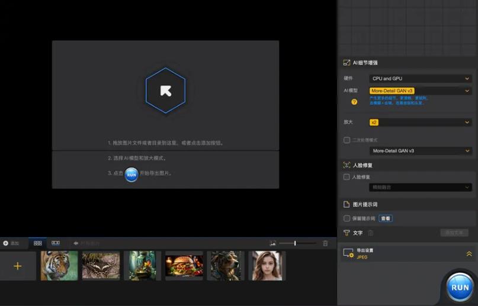This screenshot has height=306, width=478.
Task: Enable the 人脸修复 face restoration checkbox
Action: [347, 177]
